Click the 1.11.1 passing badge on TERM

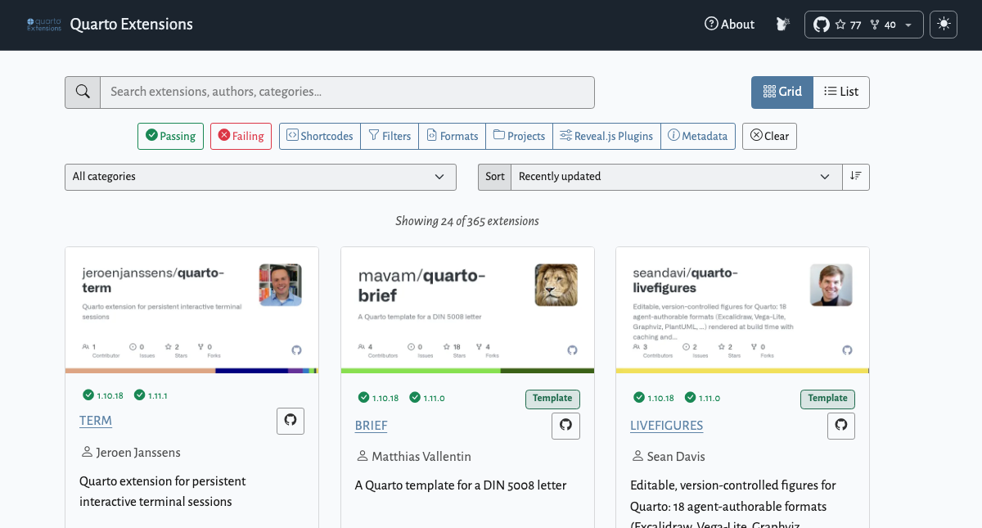(151, 395)
